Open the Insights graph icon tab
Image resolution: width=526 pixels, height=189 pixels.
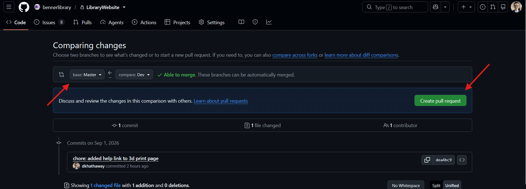pyautogui.click(x=269, y=22)
